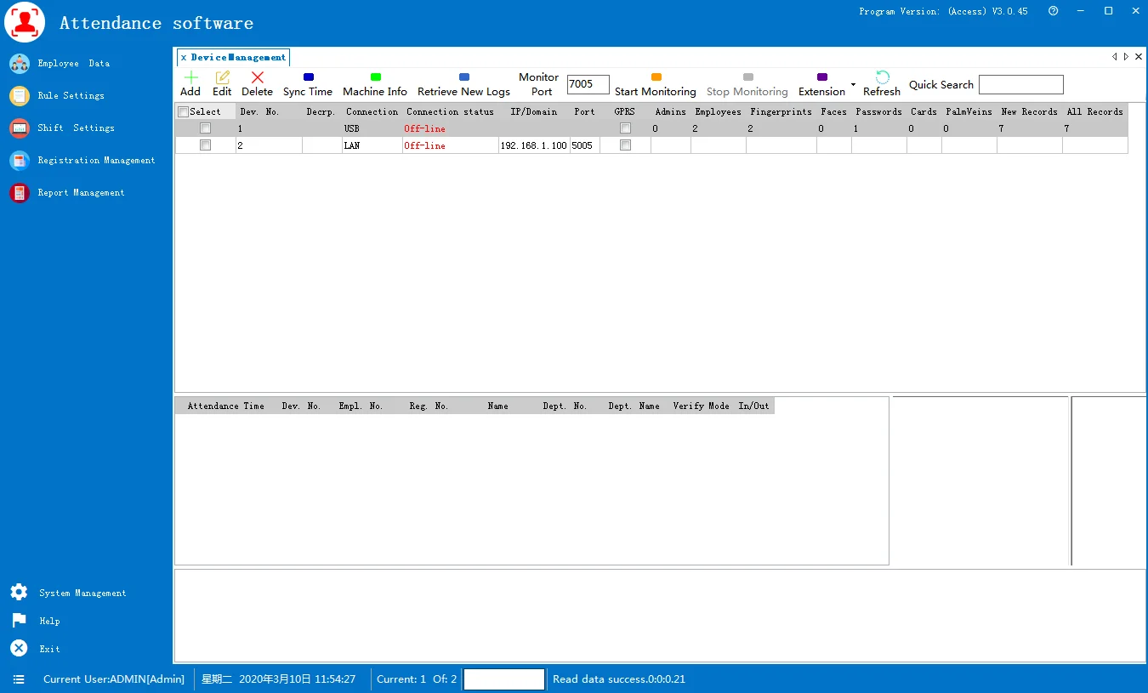This screenshot has width=1148, height=693.
Task: Open the hamburger menu in status bar
Action: click(x=19, y=679)
